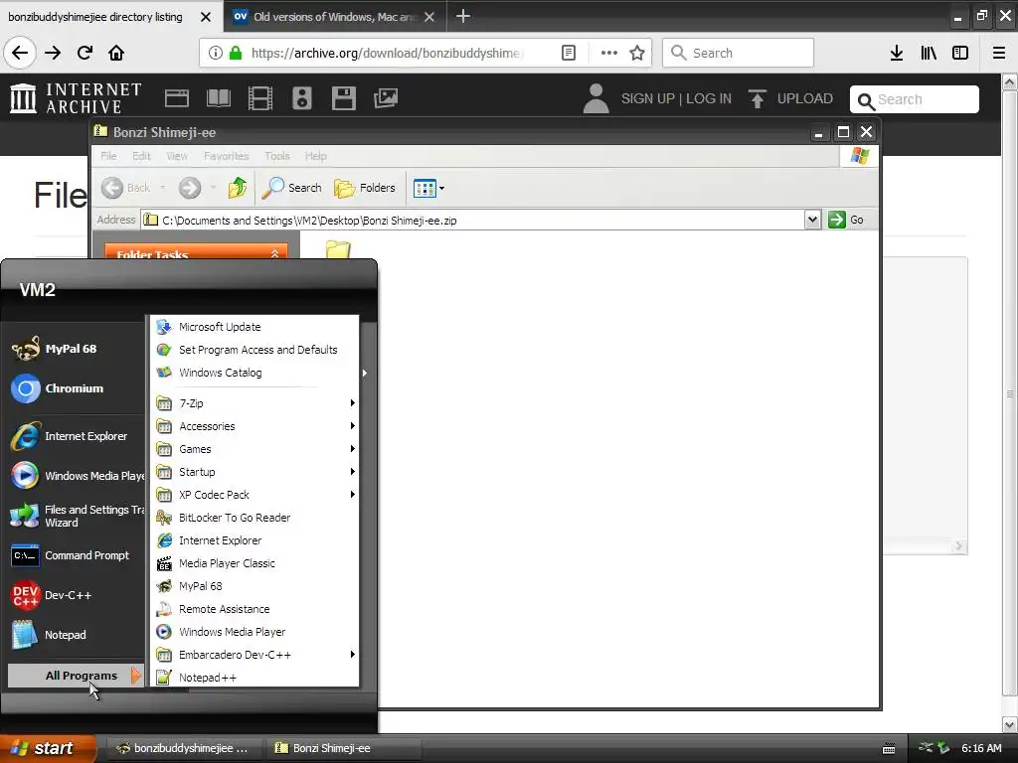The height and width of the screenshot is (763, 1018).
Task: Click Search in the Explorer toolbar
Action: (x=291, y=188)
